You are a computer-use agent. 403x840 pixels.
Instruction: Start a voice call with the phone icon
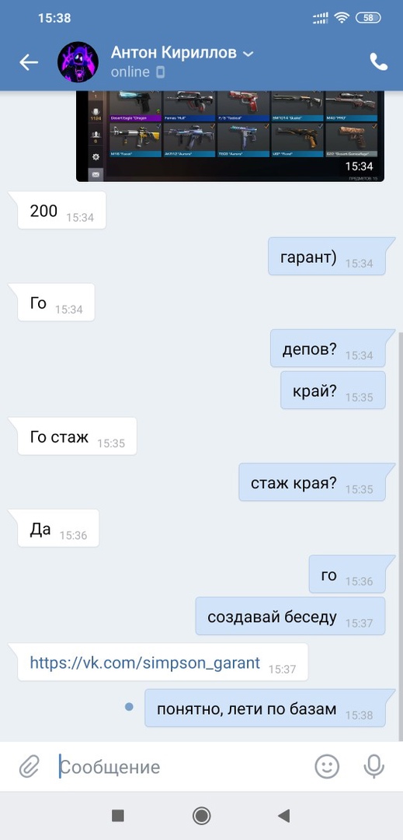coord(378,62)
